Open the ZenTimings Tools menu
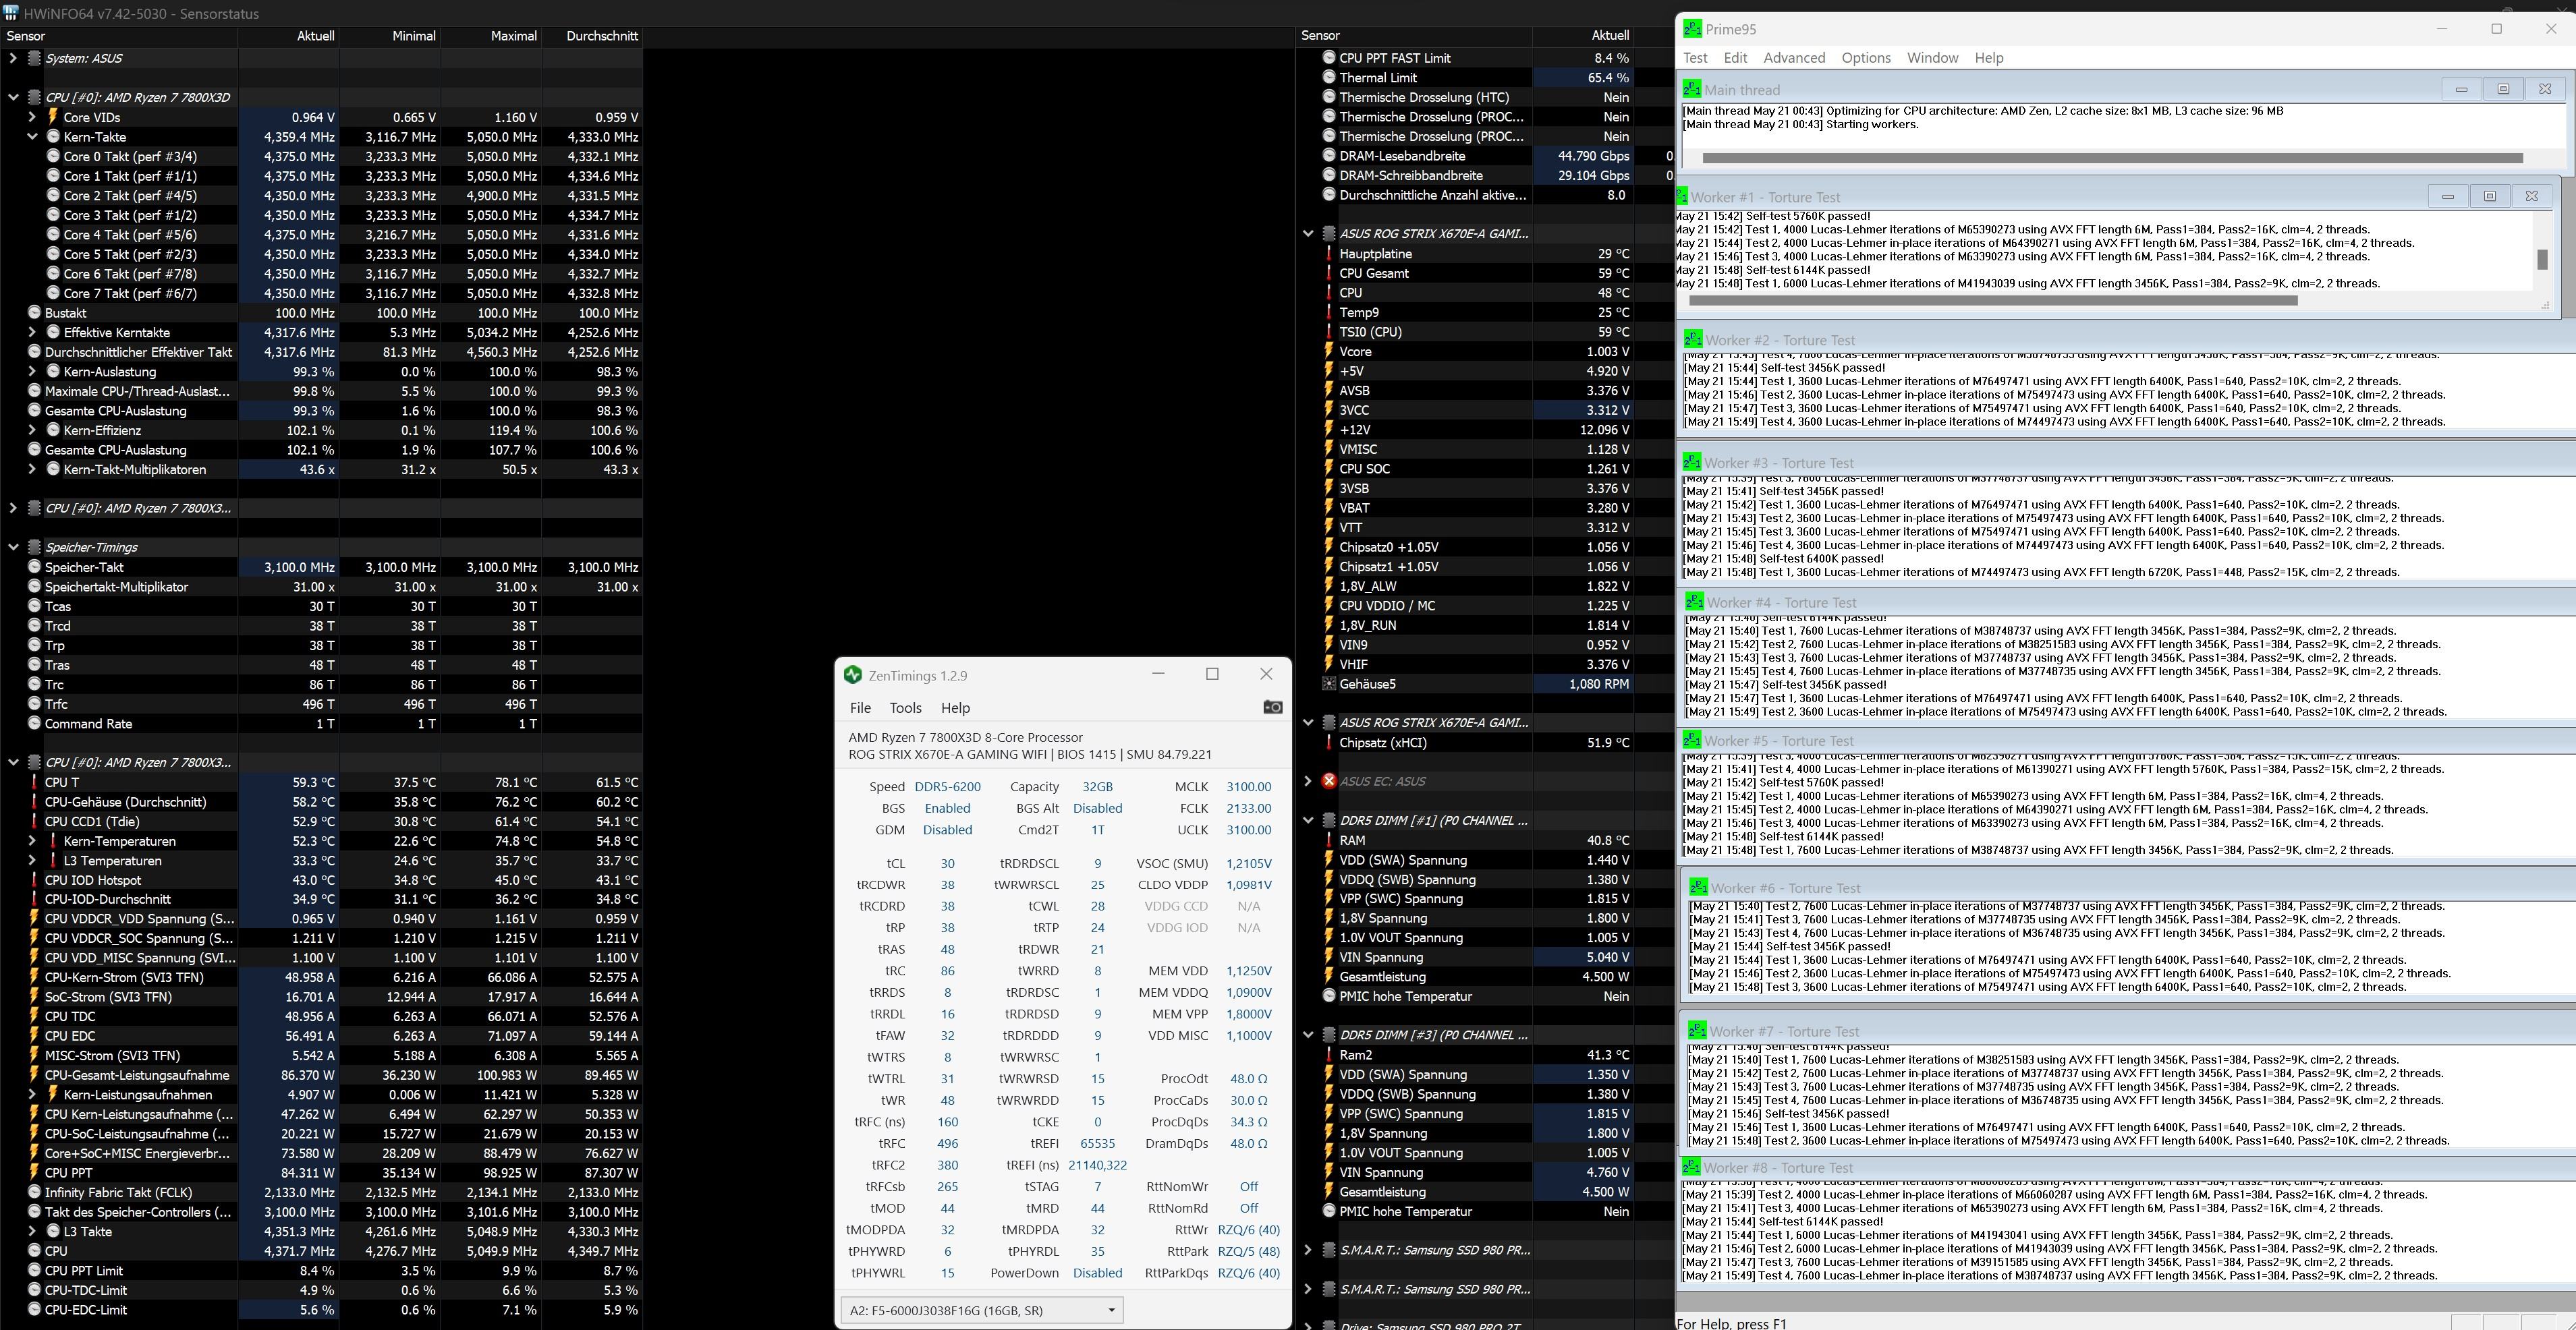The image size is (2576, 1330). point(905,707)
